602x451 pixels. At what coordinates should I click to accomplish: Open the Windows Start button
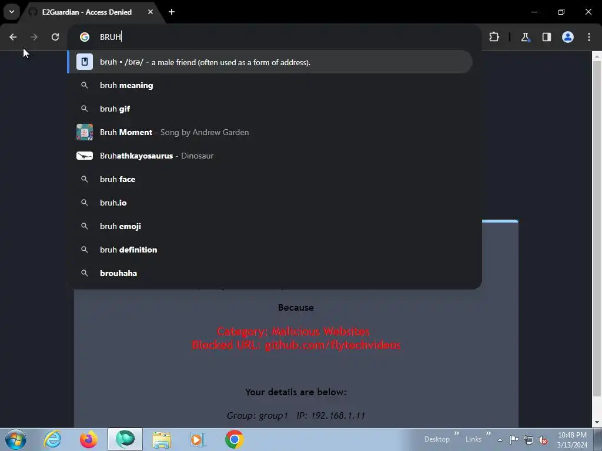coord(16,439)
